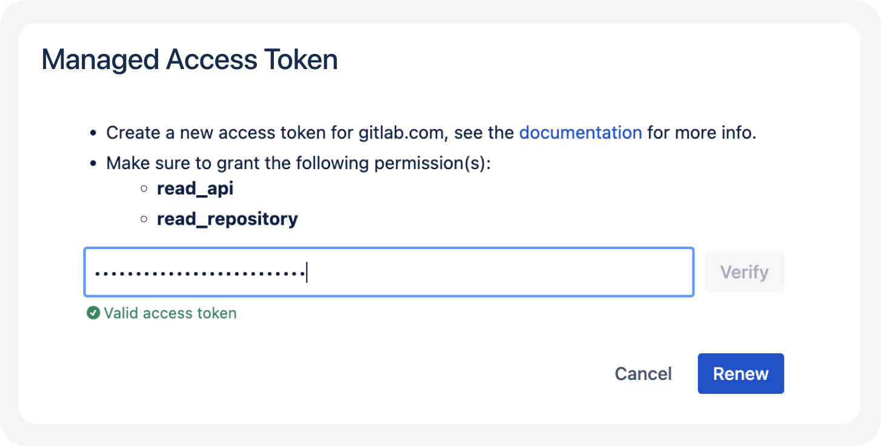Click the read_repository permission label

pos(228,218)
